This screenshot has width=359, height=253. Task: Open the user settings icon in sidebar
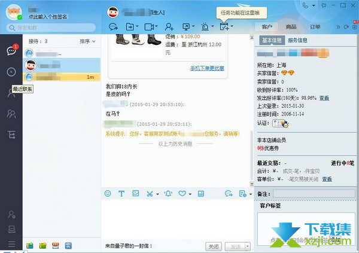(x=12, y=214)
